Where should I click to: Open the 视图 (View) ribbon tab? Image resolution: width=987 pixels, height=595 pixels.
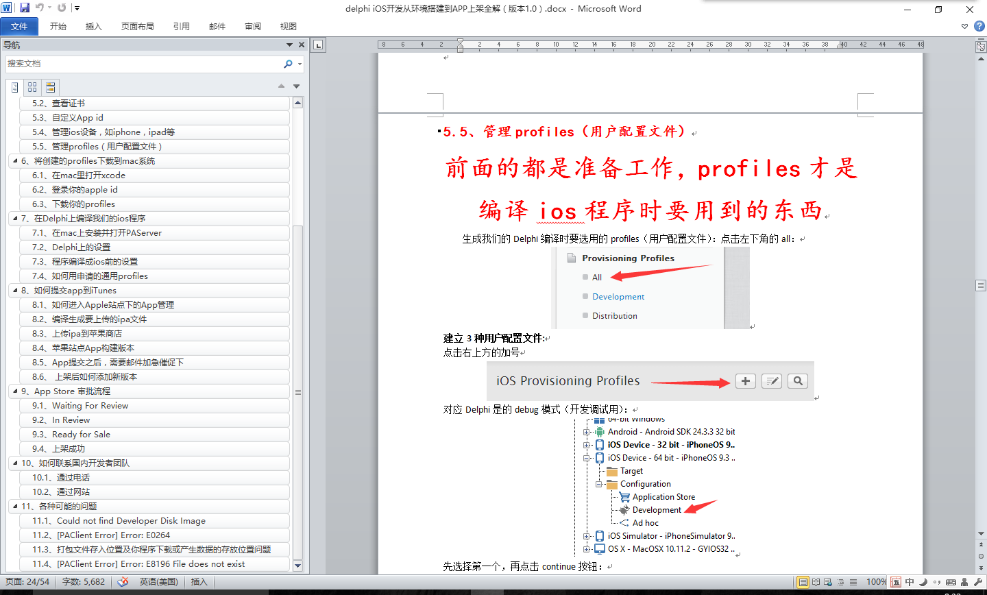pos(289,26)
